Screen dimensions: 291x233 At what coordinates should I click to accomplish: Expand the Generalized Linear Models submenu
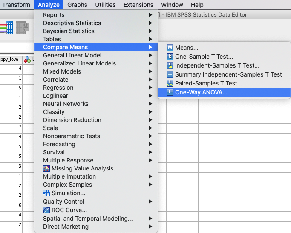[x=96, y=63]
